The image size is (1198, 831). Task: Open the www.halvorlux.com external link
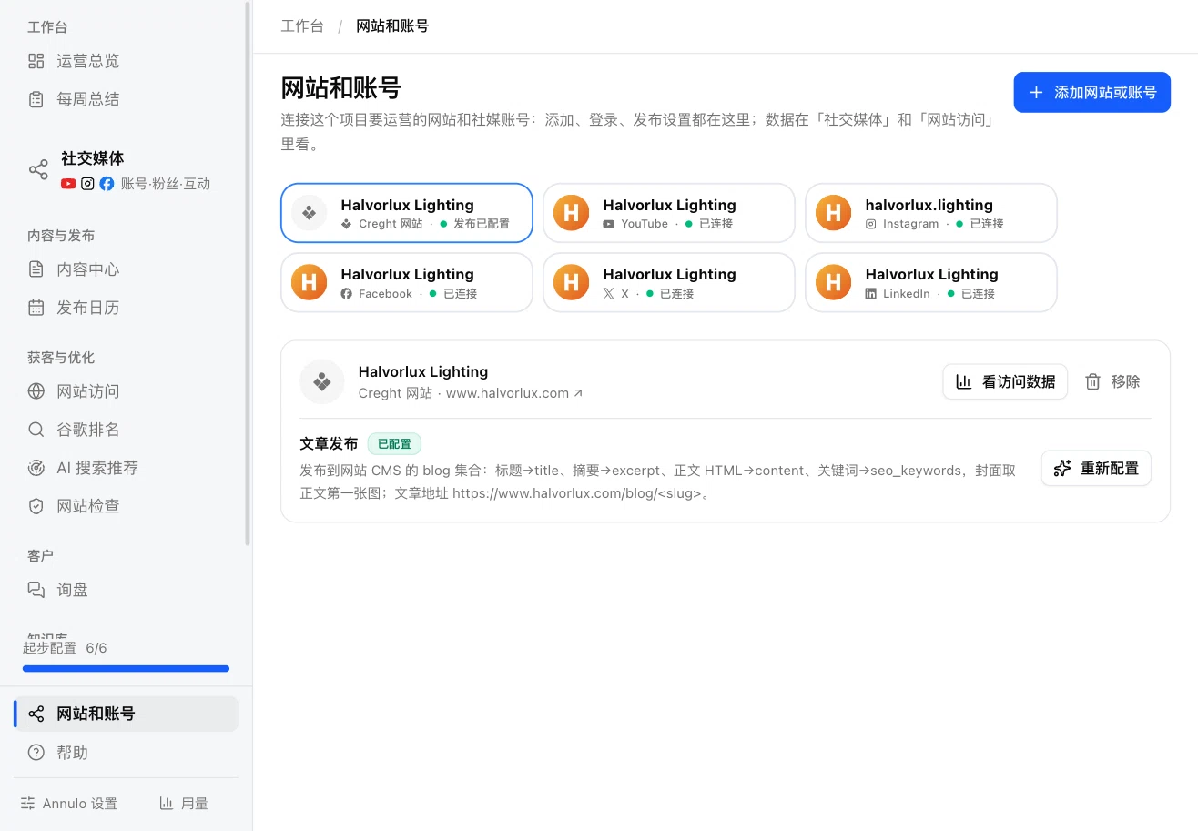[x=514, y=393]
